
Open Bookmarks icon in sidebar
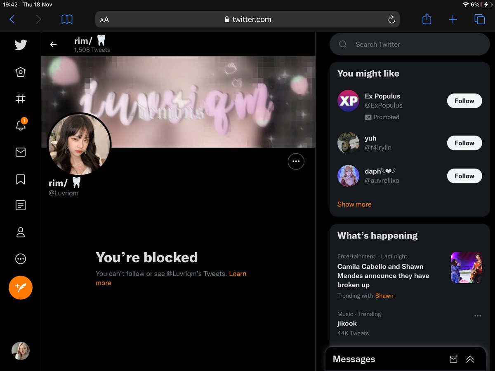(21, 179)
